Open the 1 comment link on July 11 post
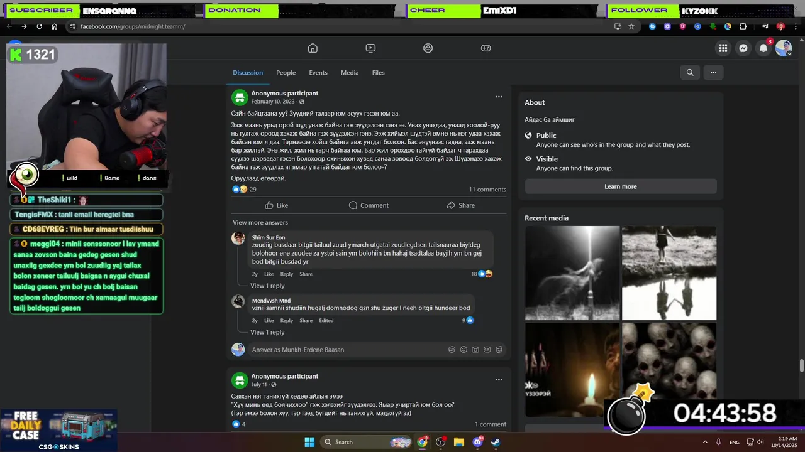The height and width of the screenshot is (452, 805). (491, 424)
